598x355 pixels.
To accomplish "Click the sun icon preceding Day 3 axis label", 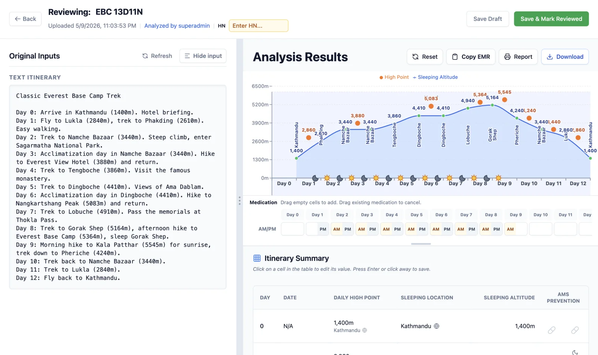I will [351, 178].
